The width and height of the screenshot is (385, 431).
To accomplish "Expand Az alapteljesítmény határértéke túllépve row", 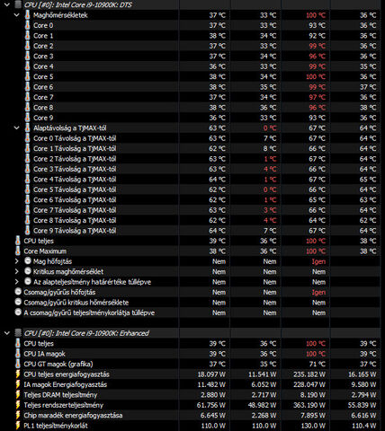I will [x=17, y=282].
